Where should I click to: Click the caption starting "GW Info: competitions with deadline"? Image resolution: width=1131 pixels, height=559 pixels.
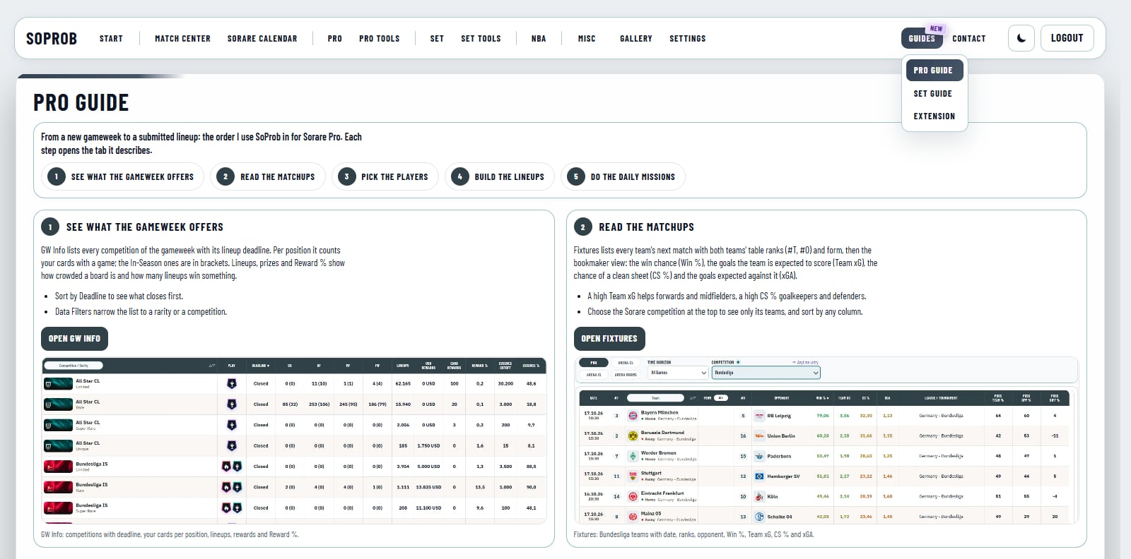[170, 534]
